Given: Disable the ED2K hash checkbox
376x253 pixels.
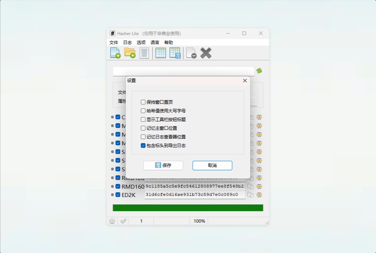Looking at the screenshot, I should (x=117, y=194).
